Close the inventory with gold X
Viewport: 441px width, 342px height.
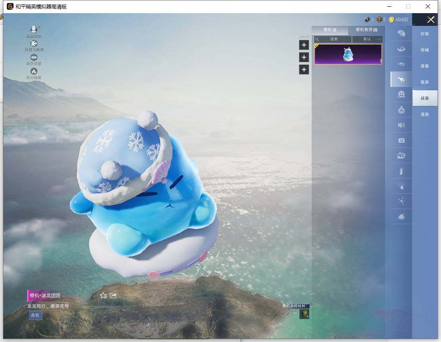[431, 19]
